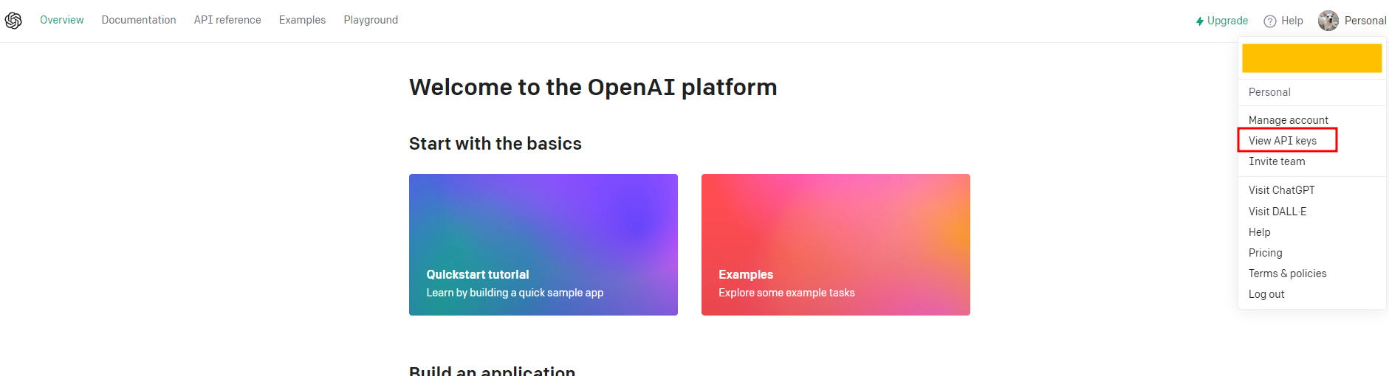1389x376 pixels.
Task: Open the Documentation tab
Action: (x=139, y=20)
